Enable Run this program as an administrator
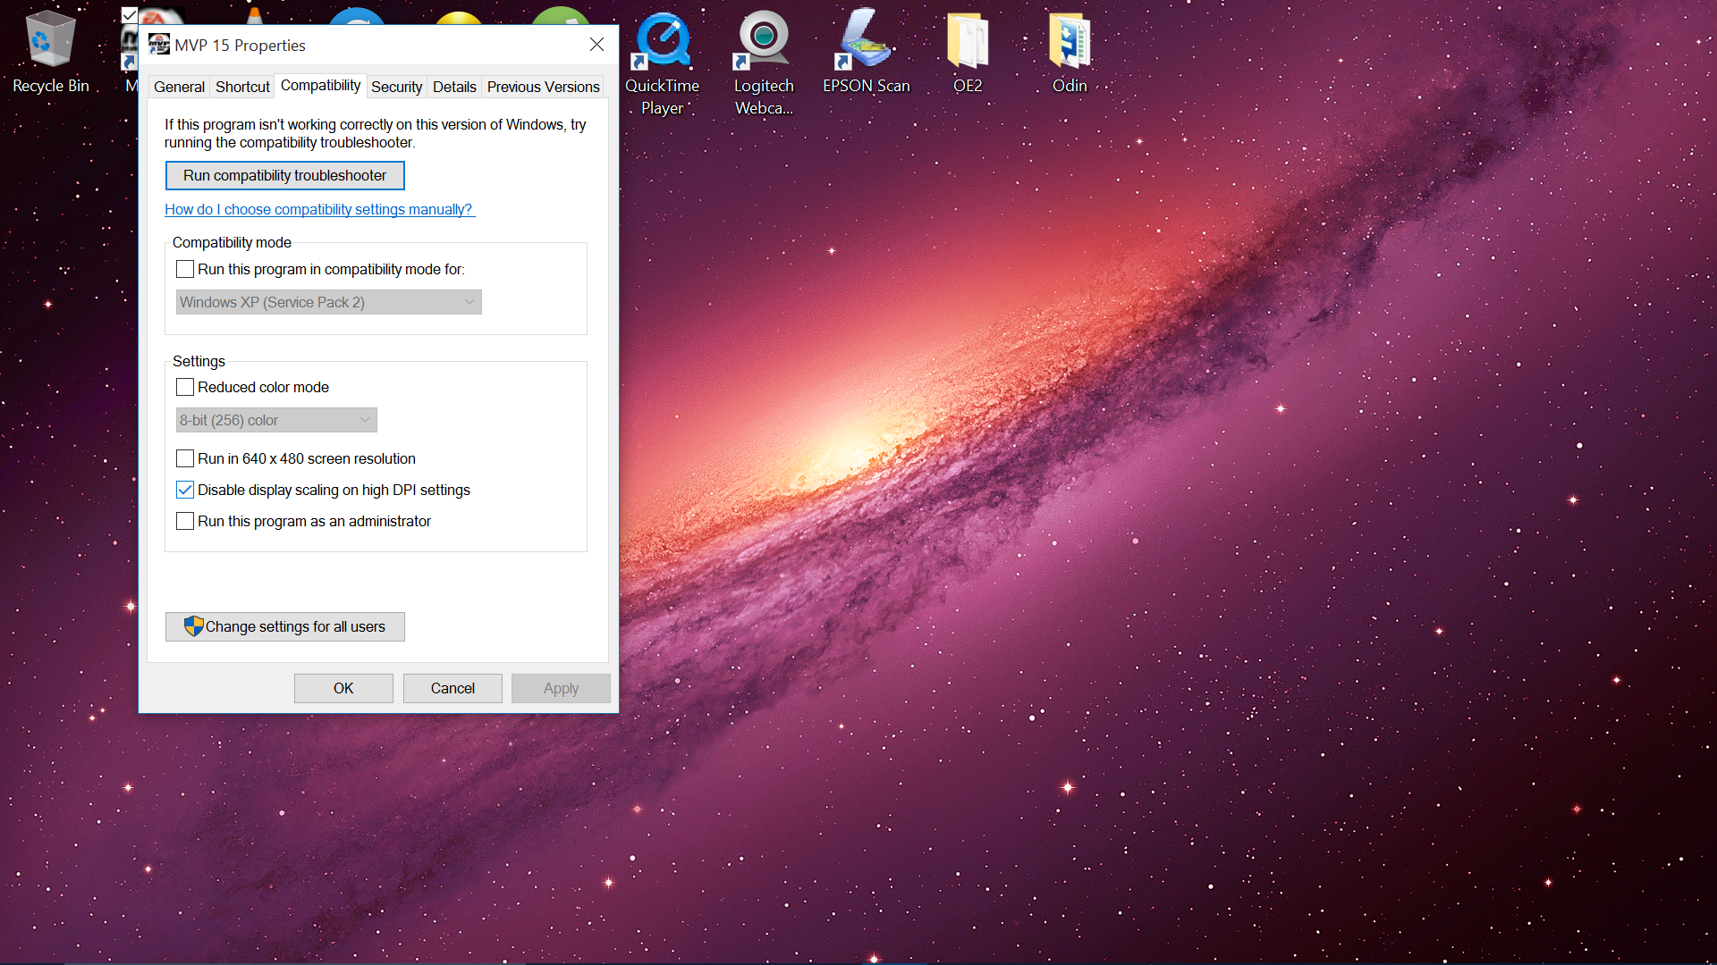 (x=185, y=521)
